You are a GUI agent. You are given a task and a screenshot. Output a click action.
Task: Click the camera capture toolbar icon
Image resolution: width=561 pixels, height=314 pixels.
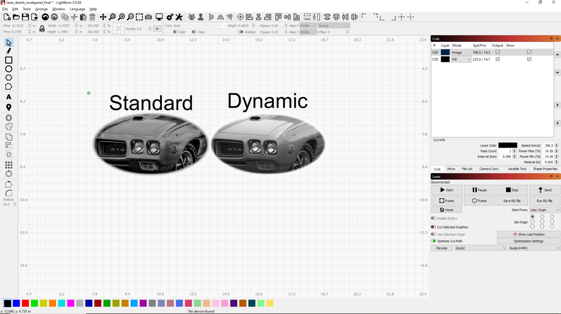point(148,17)
